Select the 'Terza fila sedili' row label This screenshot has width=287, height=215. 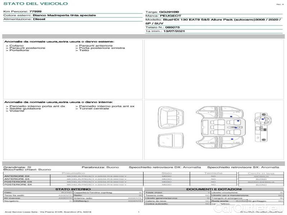coord(14,195)
